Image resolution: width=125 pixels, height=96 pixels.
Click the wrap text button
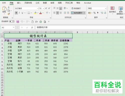coord(76,8)
